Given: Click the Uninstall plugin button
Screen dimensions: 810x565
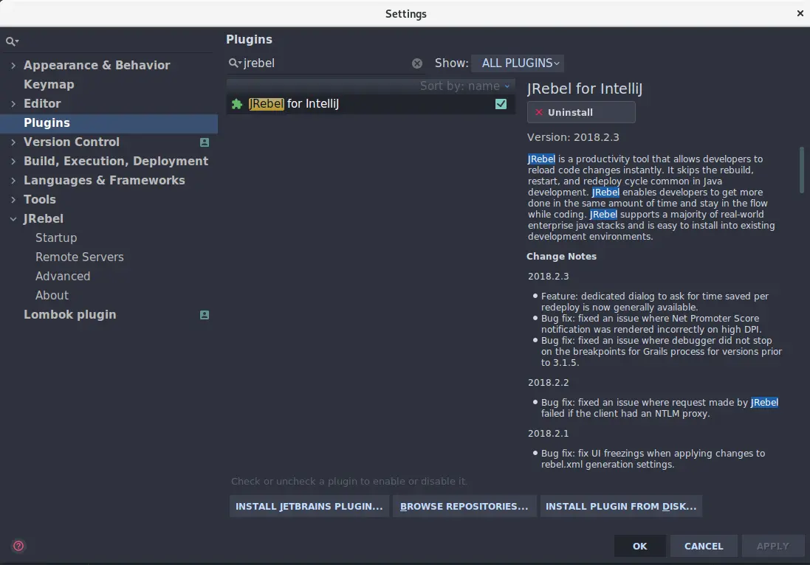Looking at the screenshot, I should tap(581, 113).
